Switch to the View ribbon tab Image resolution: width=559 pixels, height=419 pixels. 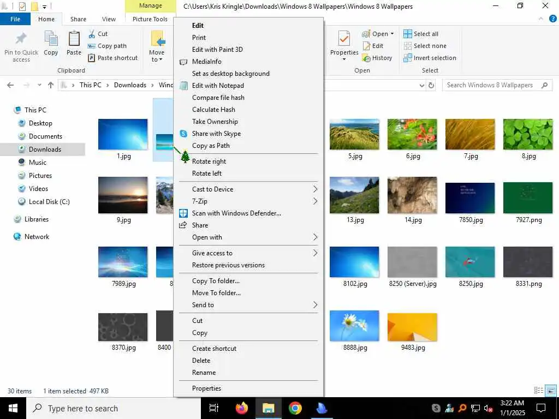click(x=109, y=19)
